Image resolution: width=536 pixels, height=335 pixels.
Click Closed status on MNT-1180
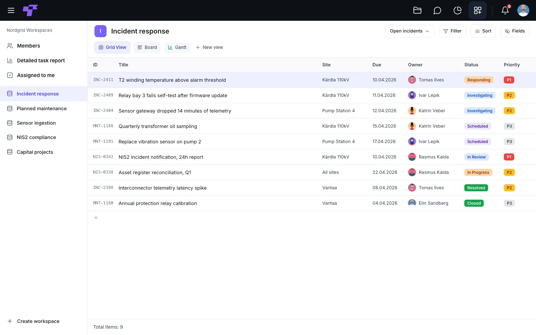474,203
